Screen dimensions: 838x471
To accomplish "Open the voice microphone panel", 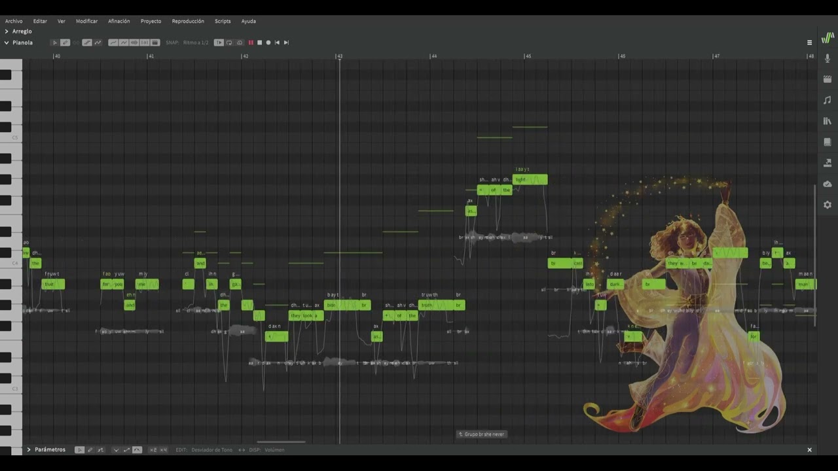I will click(x=828, y=58).
